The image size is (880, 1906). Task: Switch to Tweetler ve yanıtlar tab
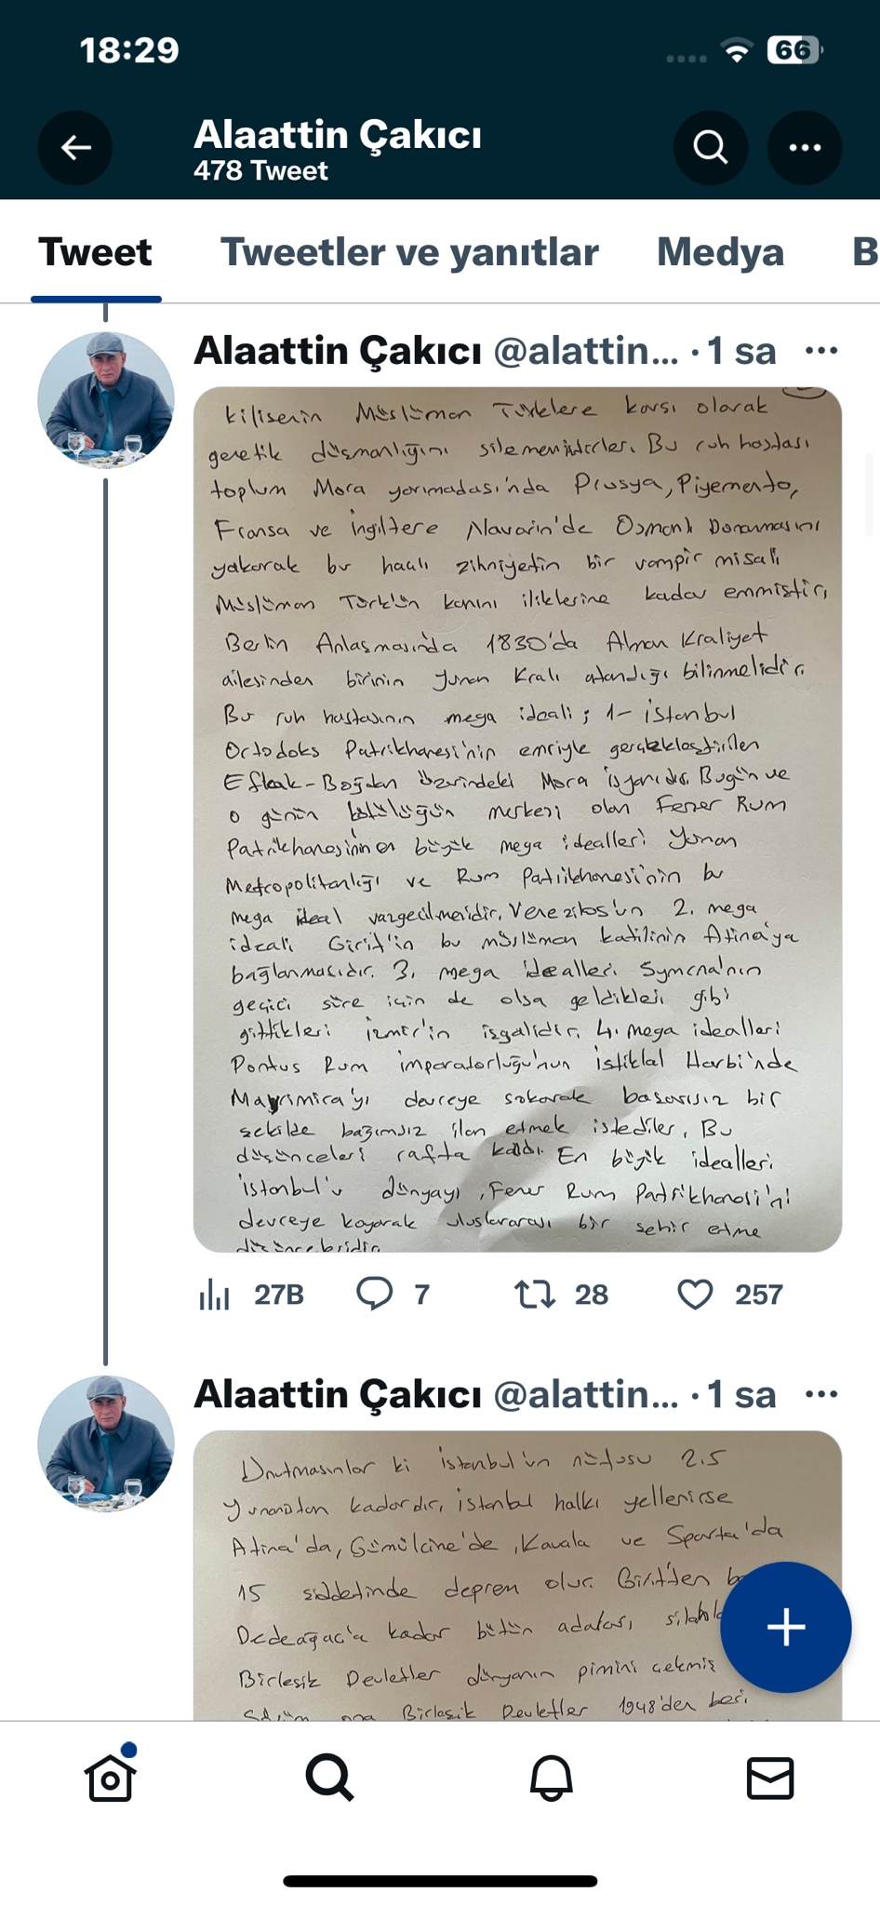coord(409,252)
